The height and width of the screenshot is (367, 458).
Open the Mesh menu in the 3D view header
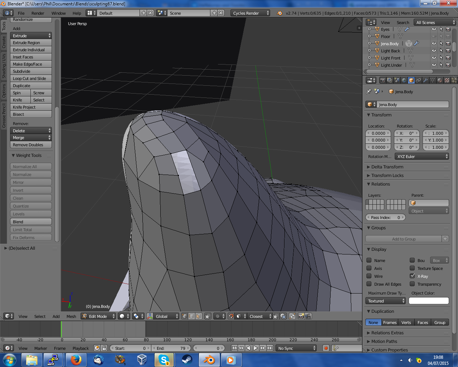71,316
